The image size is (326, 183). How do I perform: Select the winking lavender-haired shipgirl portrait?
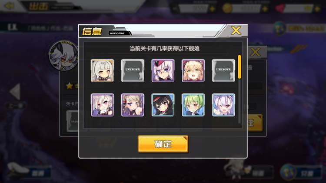click(x=223, y=105)
